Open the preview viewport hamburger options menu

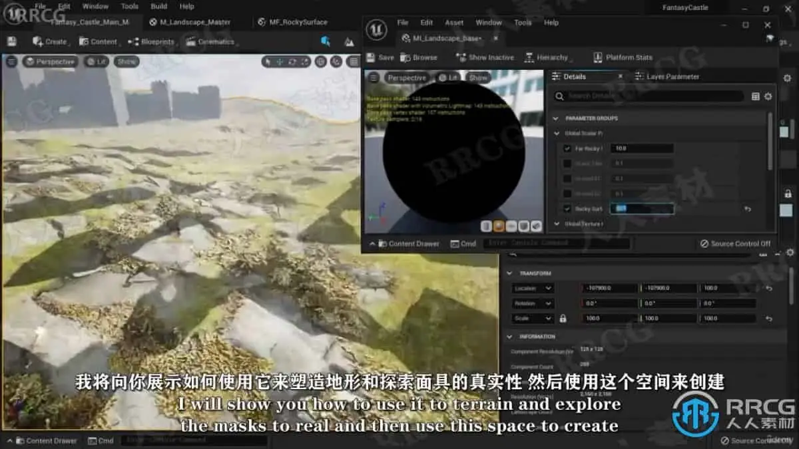[x=374, y=77]
